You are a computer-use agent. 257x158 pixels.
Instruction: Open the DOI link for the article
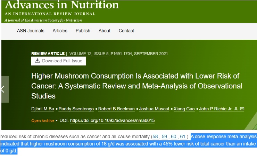pyautogui.click(x=112, y=120)
